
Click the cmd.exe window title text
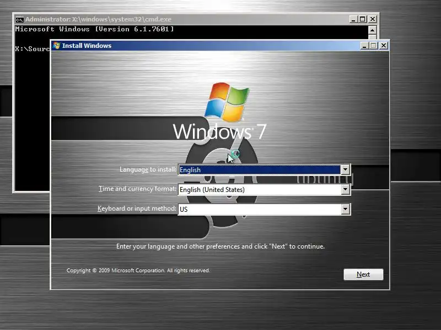pyautogui.click(x=98, y=19)
